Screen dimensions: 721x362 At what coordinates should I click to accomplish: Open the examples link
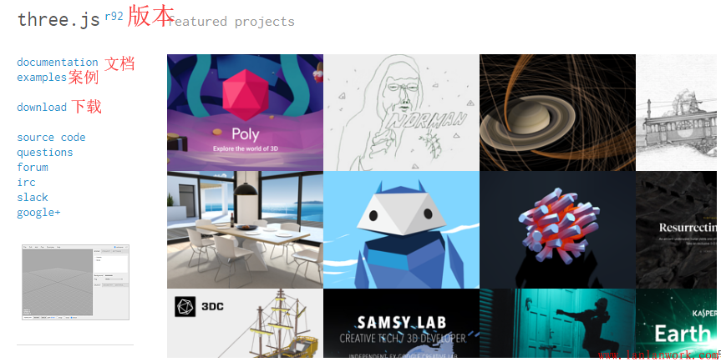[42, 78]
